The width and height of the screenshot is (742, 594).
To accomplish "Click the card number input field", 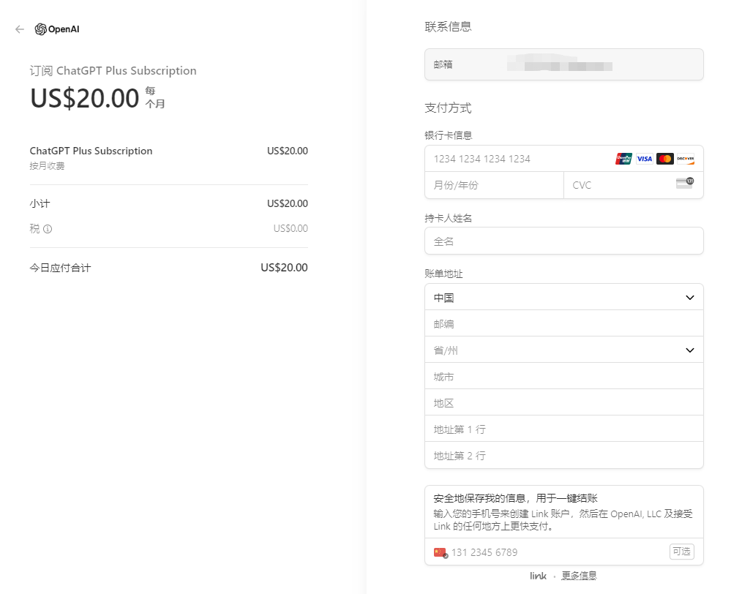I will pyautogui.click(x=516, y=159).
